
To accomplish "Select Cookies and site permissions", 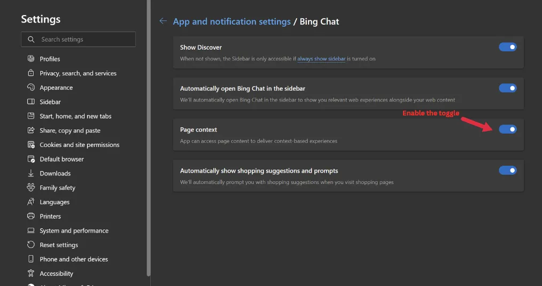I will click(79, 144).
